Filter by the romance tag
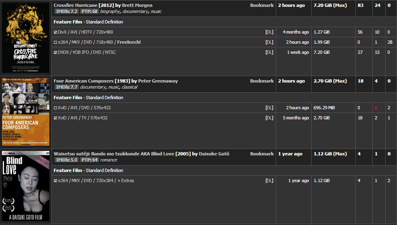Image resolution: width=397 pixels, height=225 pixels. (x=108, y=160)
